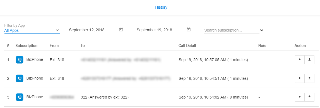Click the Subscription column header
The width and height of the screenshot is (320, 108).
(x=27, y=45)
